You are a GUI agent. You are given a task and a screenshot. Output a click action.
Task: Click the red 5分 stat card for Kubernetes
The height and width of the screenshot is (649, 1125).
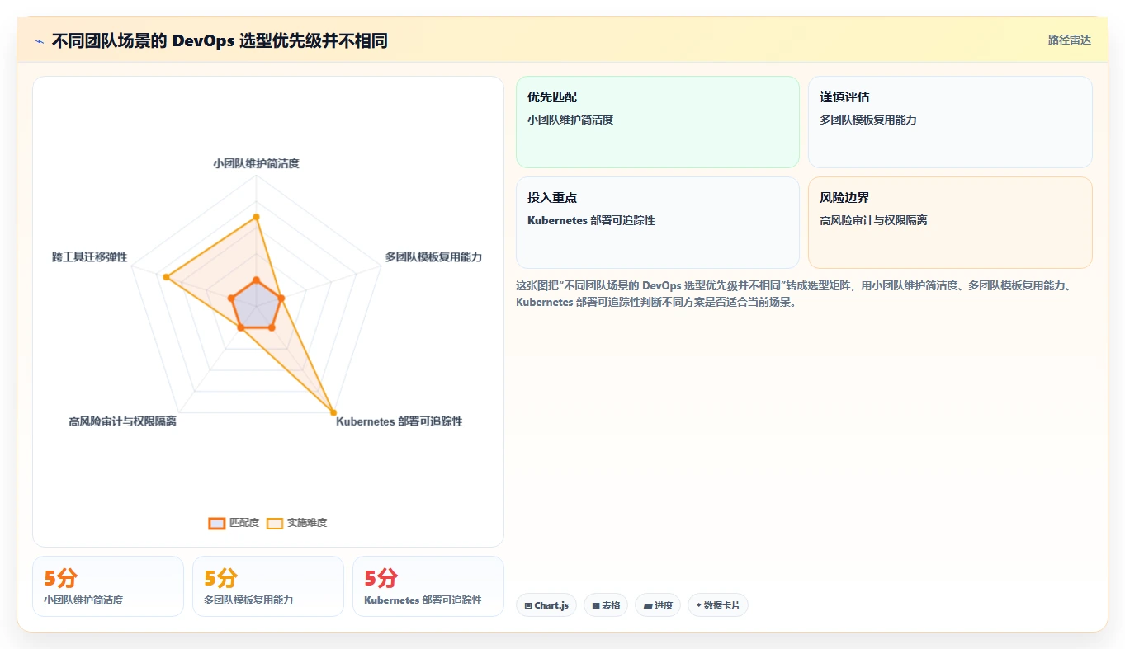coord(428,586)
